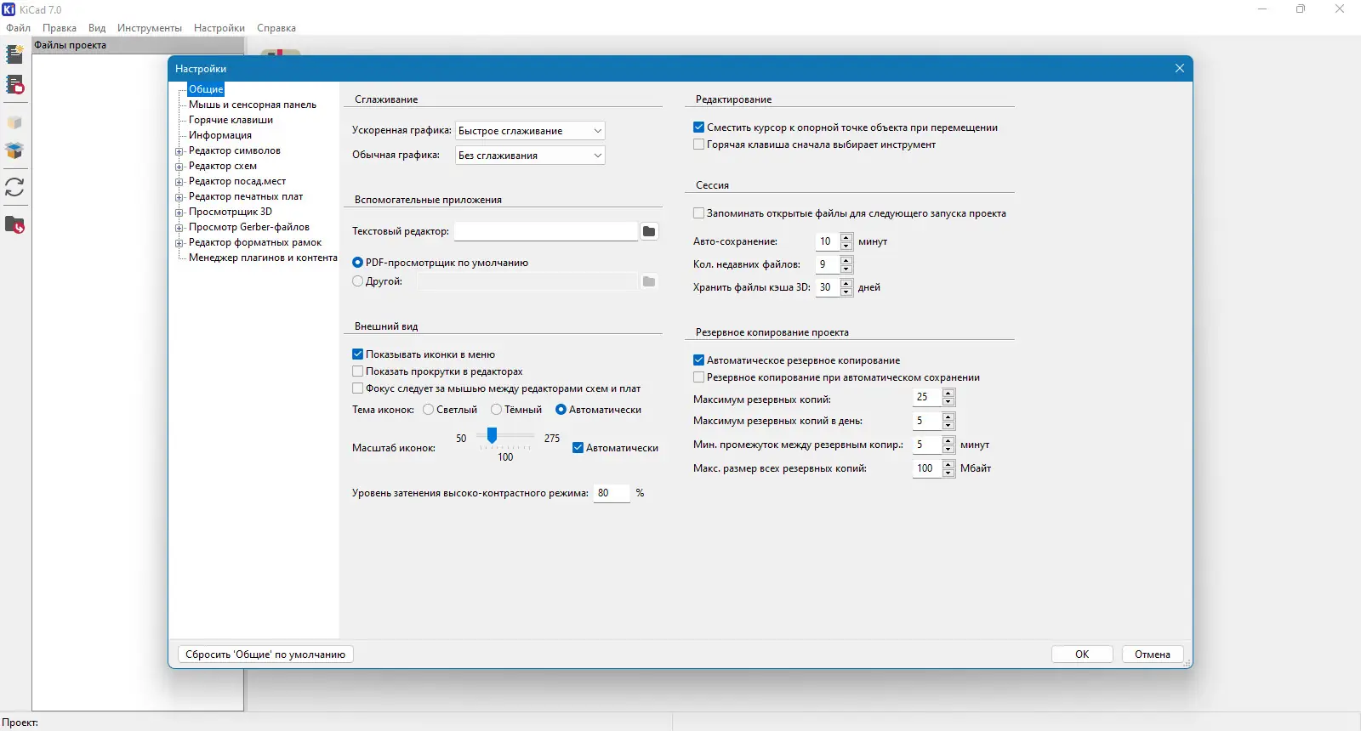Click the Проект: label in the status bar
The image size is (1361, 731).
pyautogui.click(x=20, y=722)
